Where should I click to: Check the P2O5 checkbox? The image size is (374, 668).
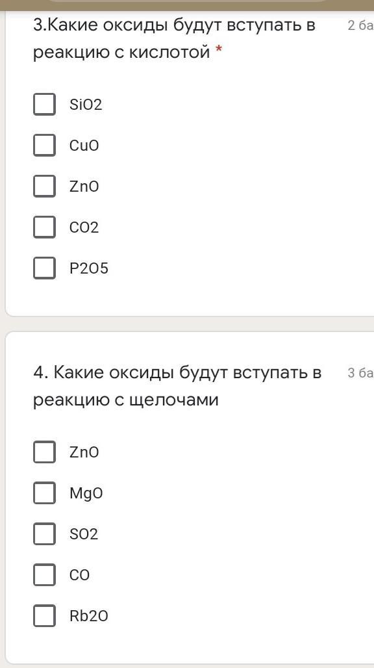click(44, 268)
